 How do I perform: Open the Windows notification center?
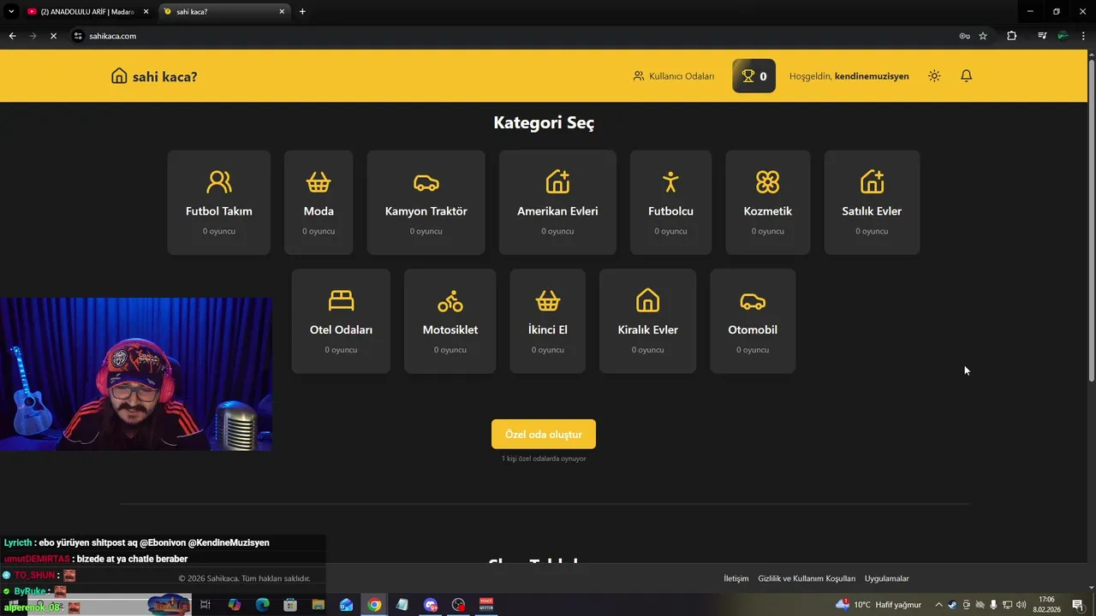1078,605
